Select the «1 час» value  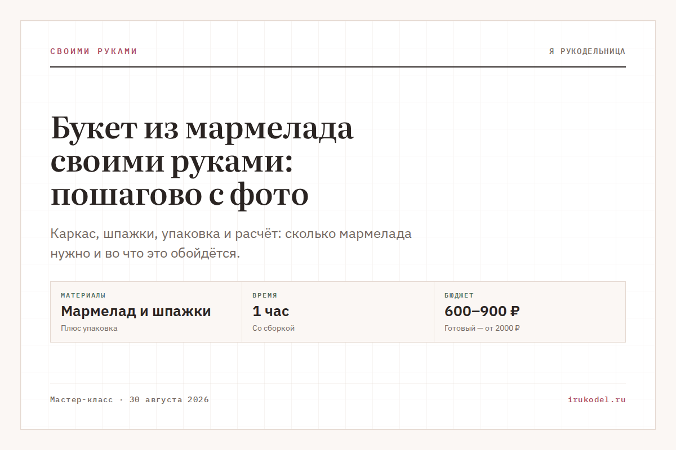point(271,311)
